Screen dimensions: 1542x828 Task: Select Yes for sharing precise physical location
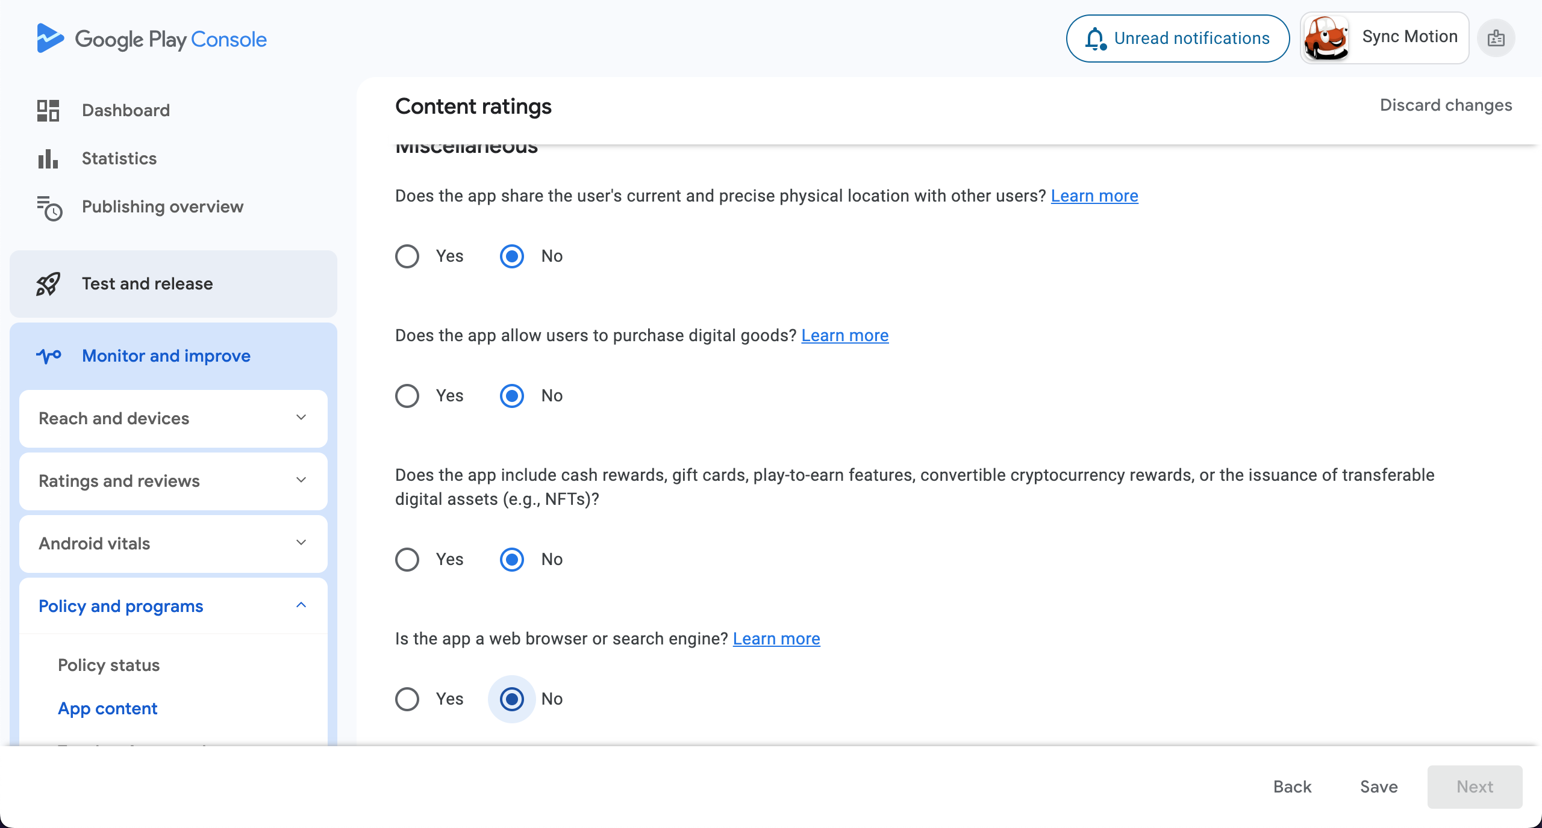pyautogui.click(x=407, y=256)
